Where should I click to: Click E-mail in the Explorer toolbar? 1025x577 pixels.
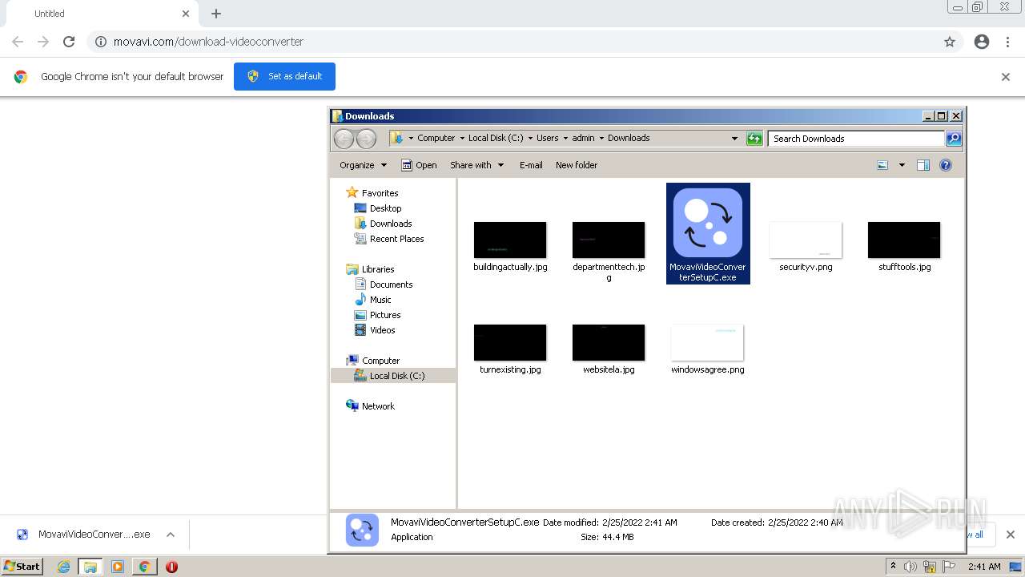point(531,165)
